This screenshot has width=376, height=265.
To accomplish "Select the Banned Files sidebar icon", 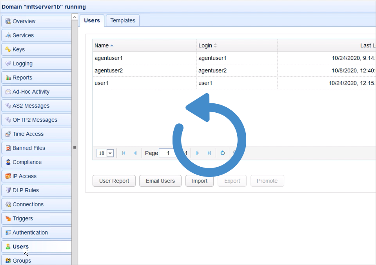I will coord(9,148).
